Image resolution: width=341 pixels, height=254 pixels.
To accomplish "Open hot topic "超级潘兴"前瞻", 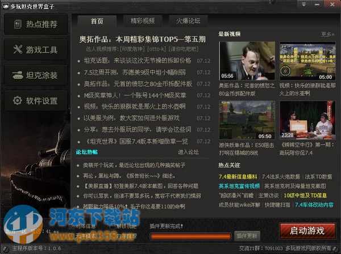I will (236, 196).
